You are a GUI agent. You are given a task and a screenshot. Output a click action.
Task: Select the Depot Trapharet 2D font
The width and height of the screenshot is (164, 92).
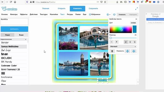(x=14, y=70)
